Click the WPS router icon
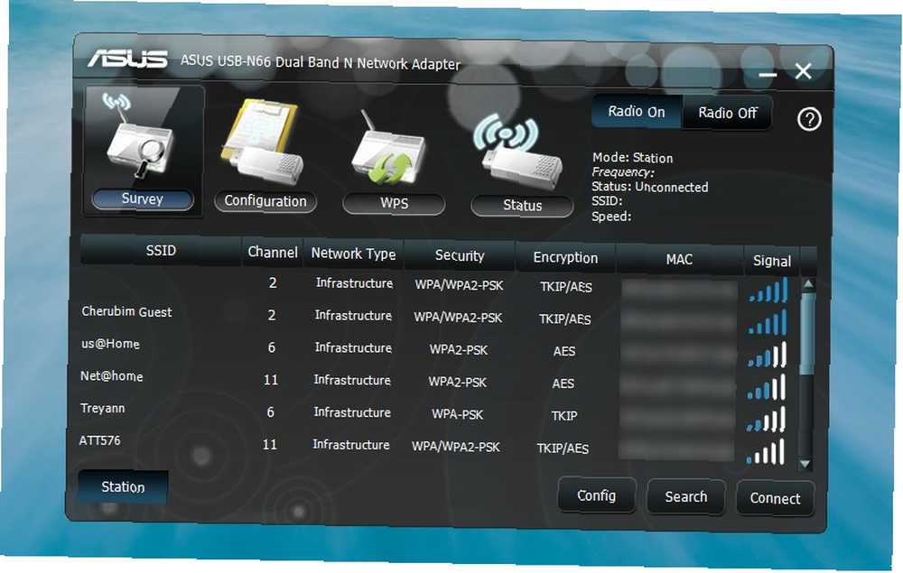Image resolution: width=903 pixels, height=573 pixels. [x=390, y=148]
